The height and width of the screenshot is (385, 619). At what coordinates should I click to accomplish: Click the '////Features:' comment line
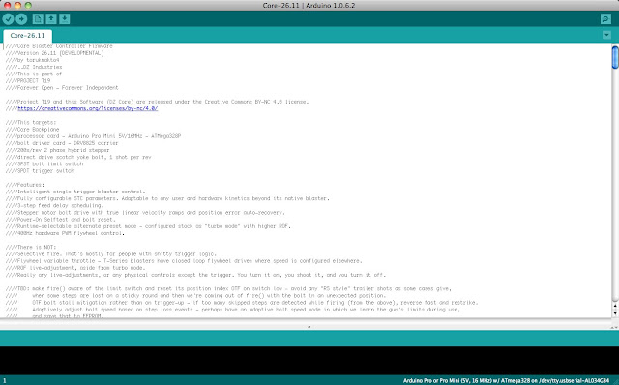25,185
